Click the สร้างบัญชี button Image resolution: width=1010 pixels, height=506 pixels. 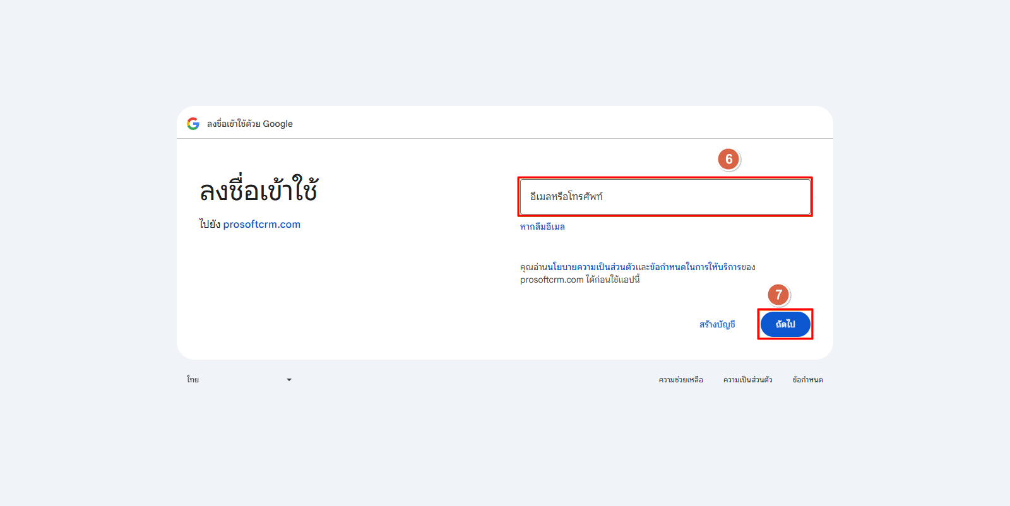click(717, 324)
